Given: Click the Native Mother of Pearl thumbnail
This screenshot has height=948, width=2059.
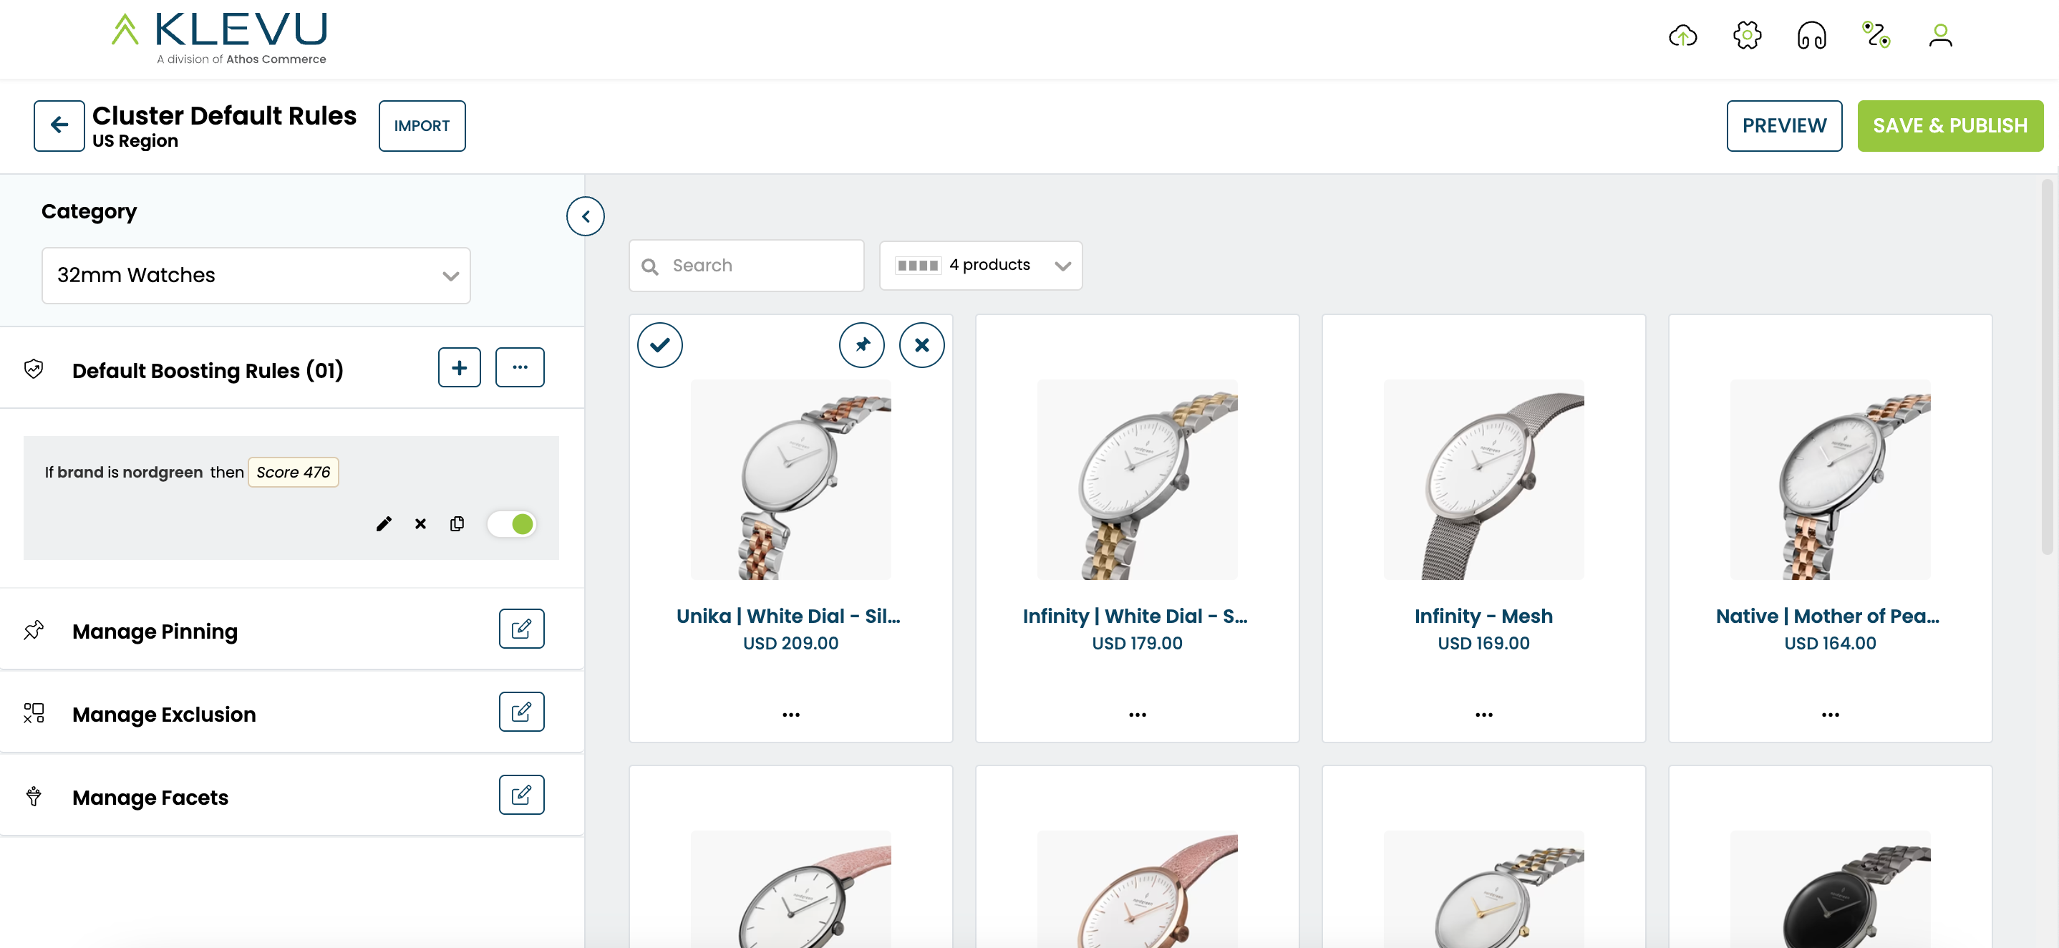Looking at the screenshot, I should click(1831, 480).
